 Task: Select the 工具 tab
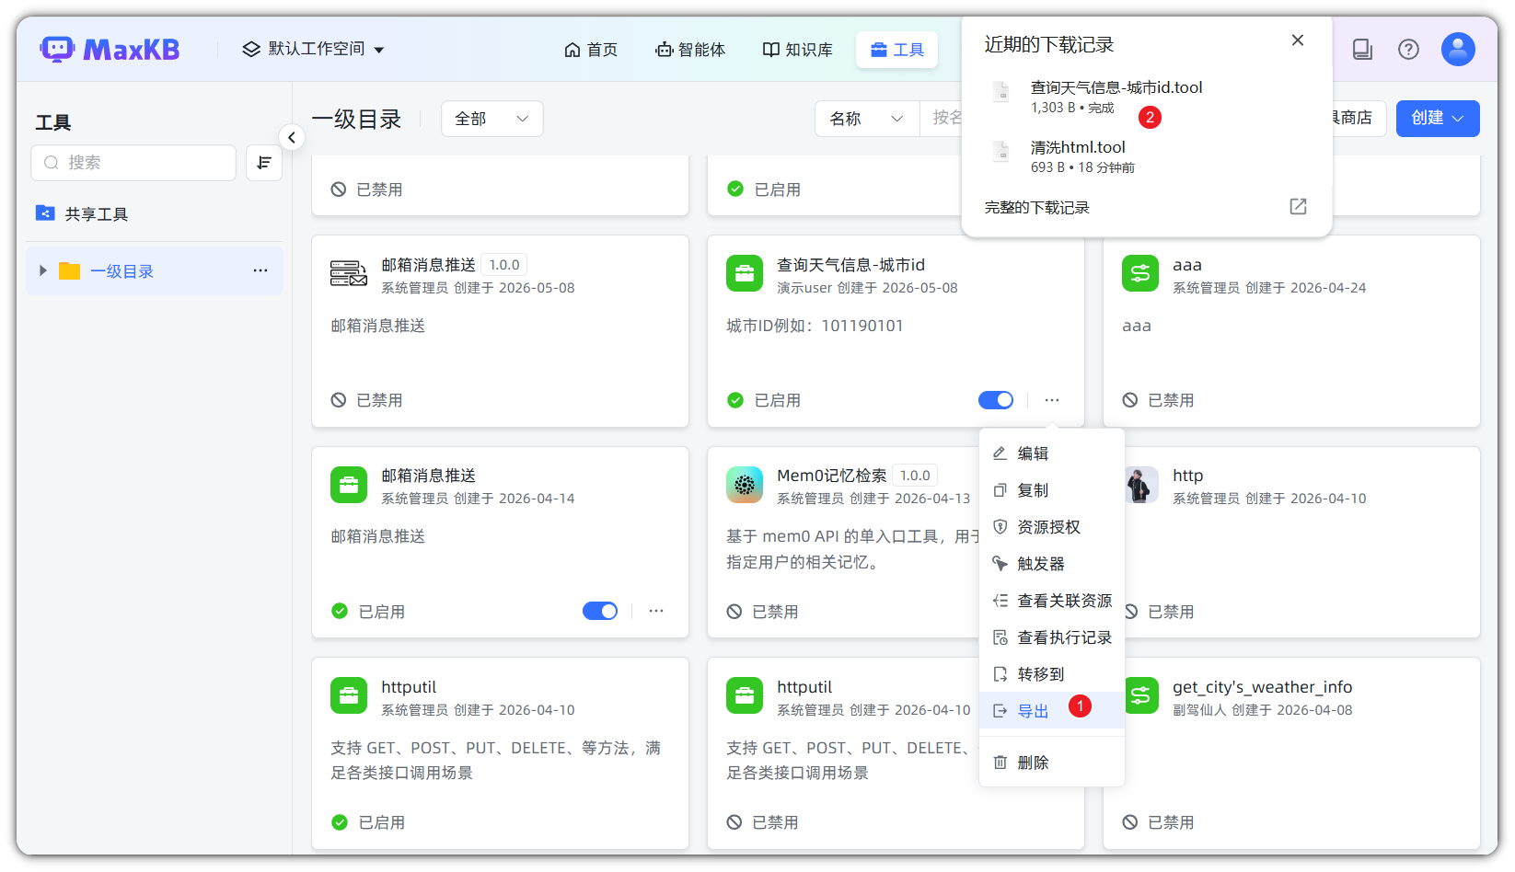(x=897, y=50)
